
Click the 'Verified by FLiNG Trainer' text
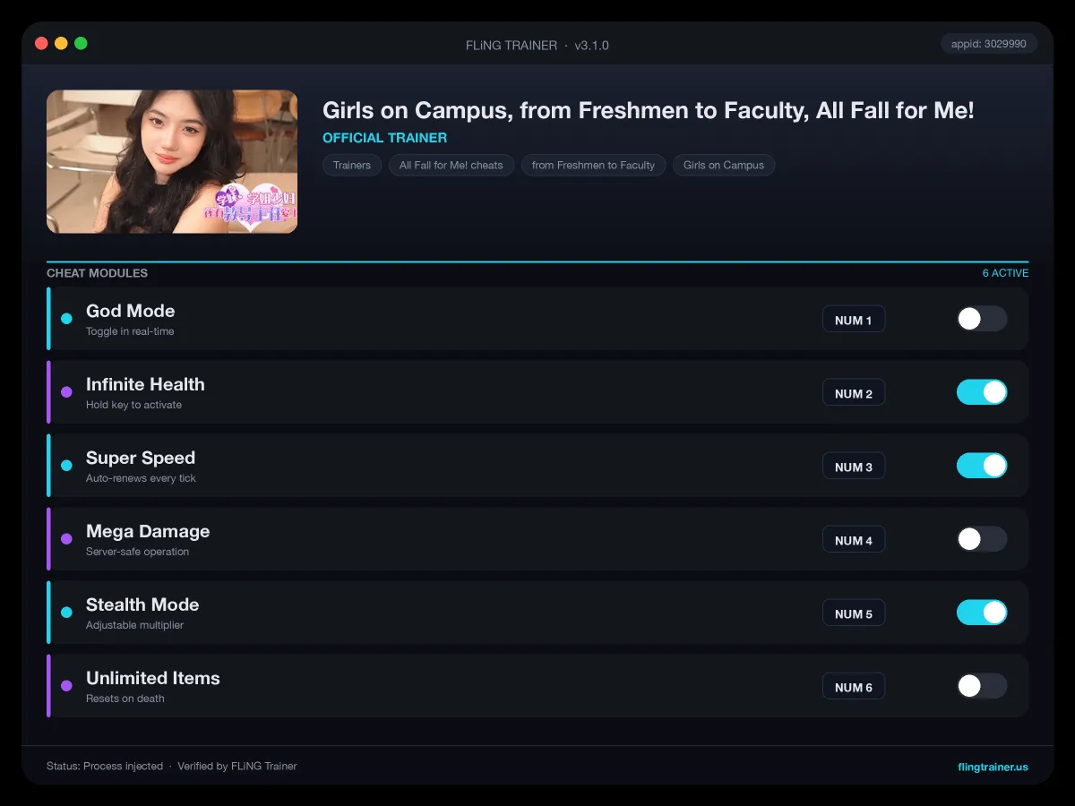pyautogui.click(x=237, y=767)
